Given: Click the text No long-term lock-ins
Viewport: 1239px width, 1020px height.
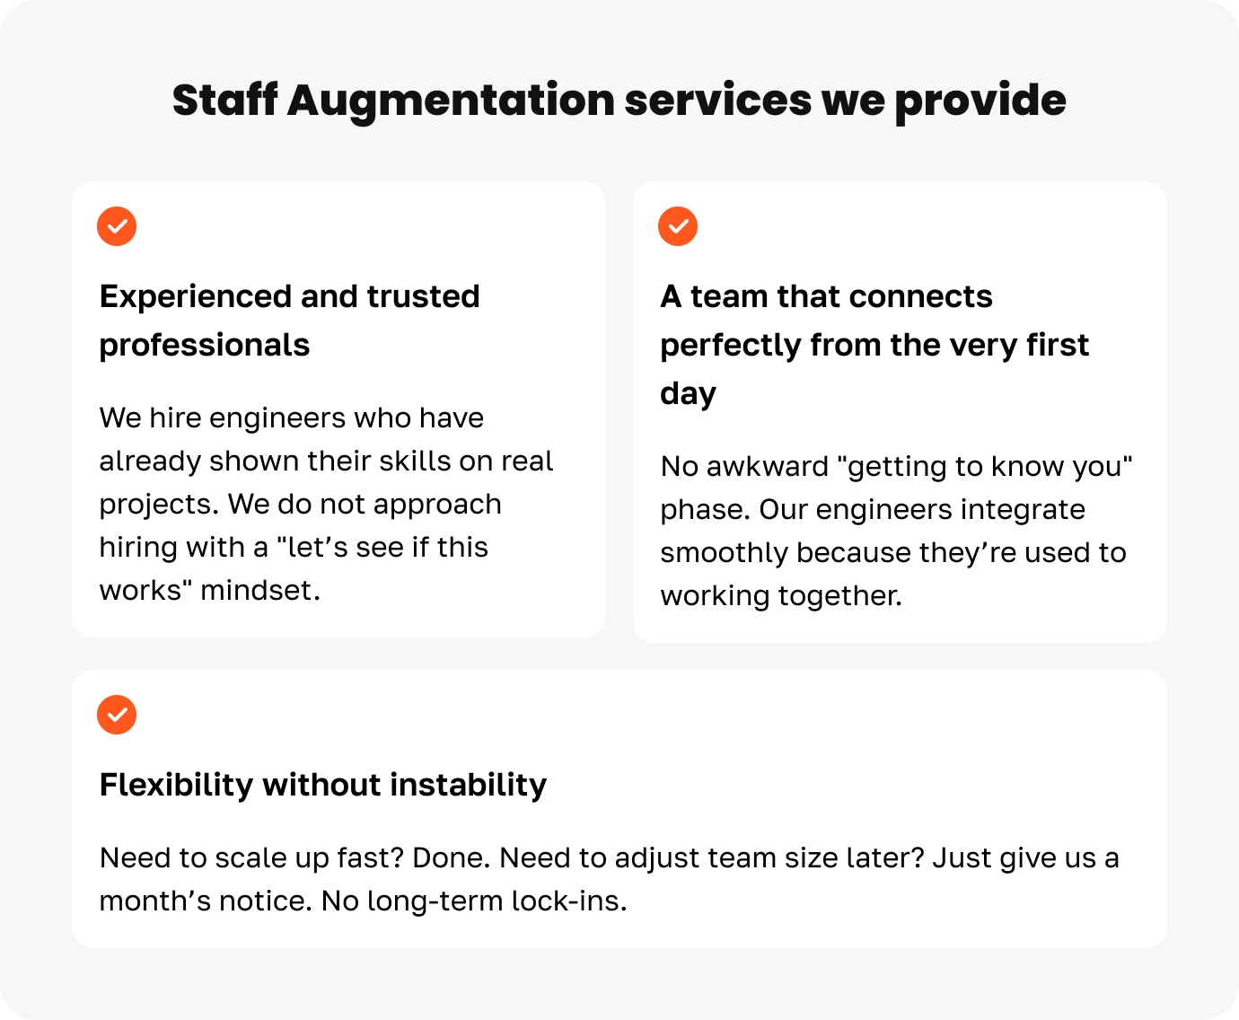Looking at the screenshot, I should click(474, 901).
